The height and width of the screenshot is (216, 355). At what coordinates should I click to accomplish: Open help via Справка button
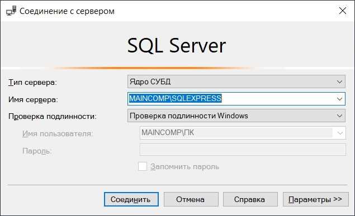click(250, 199)
